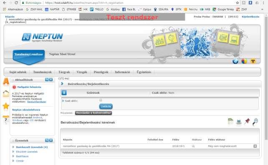Open the Pénzügyek menu

tap(101, 72)
